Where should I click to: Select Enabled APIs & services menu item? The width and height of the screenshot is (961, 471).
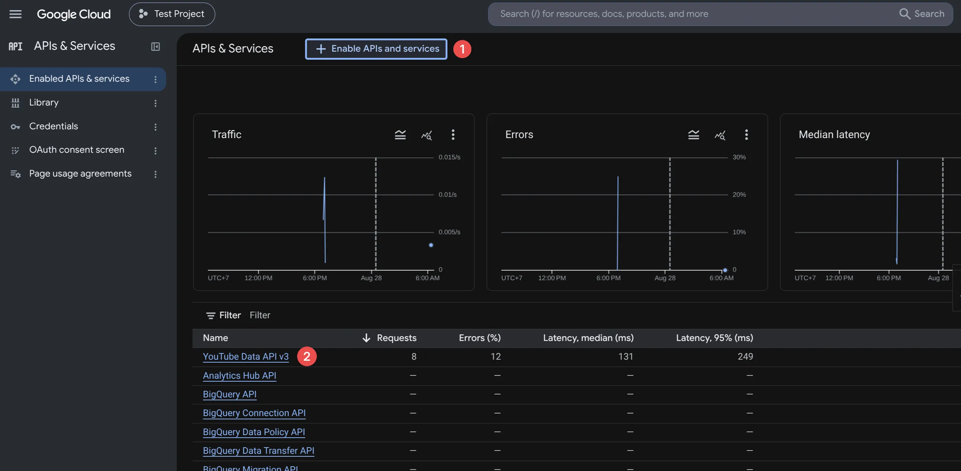83,79
